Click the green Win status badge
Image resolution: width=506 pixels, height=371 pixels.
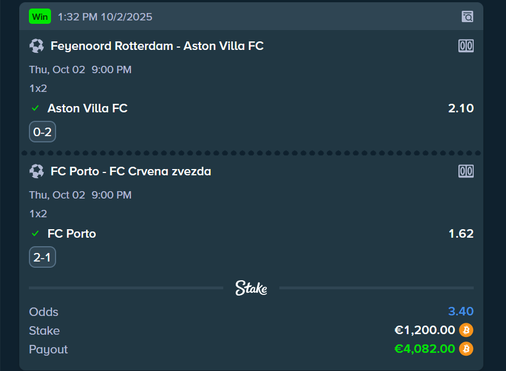point(40,16)
